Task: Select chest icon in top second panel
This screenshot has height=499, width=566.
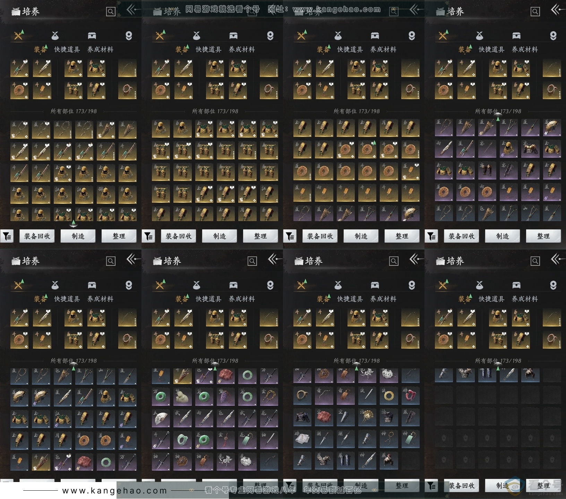Action: [x=233, y=35]
